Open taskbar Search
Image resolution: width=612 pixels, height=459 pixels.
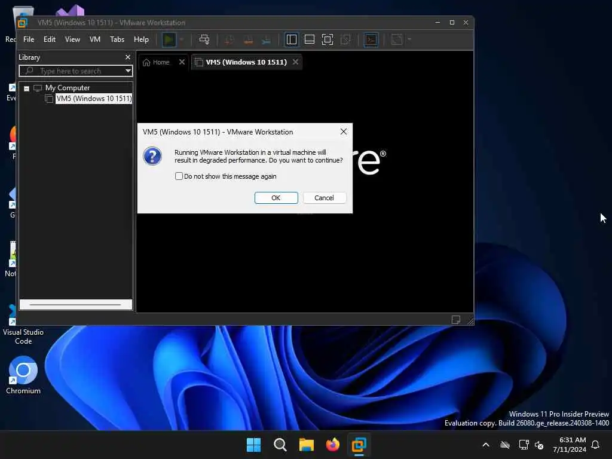[280, 445]
